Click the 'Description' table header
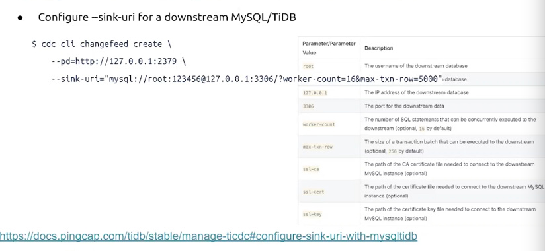Viewport: 545px width, 251px height. tap(378, 48)
